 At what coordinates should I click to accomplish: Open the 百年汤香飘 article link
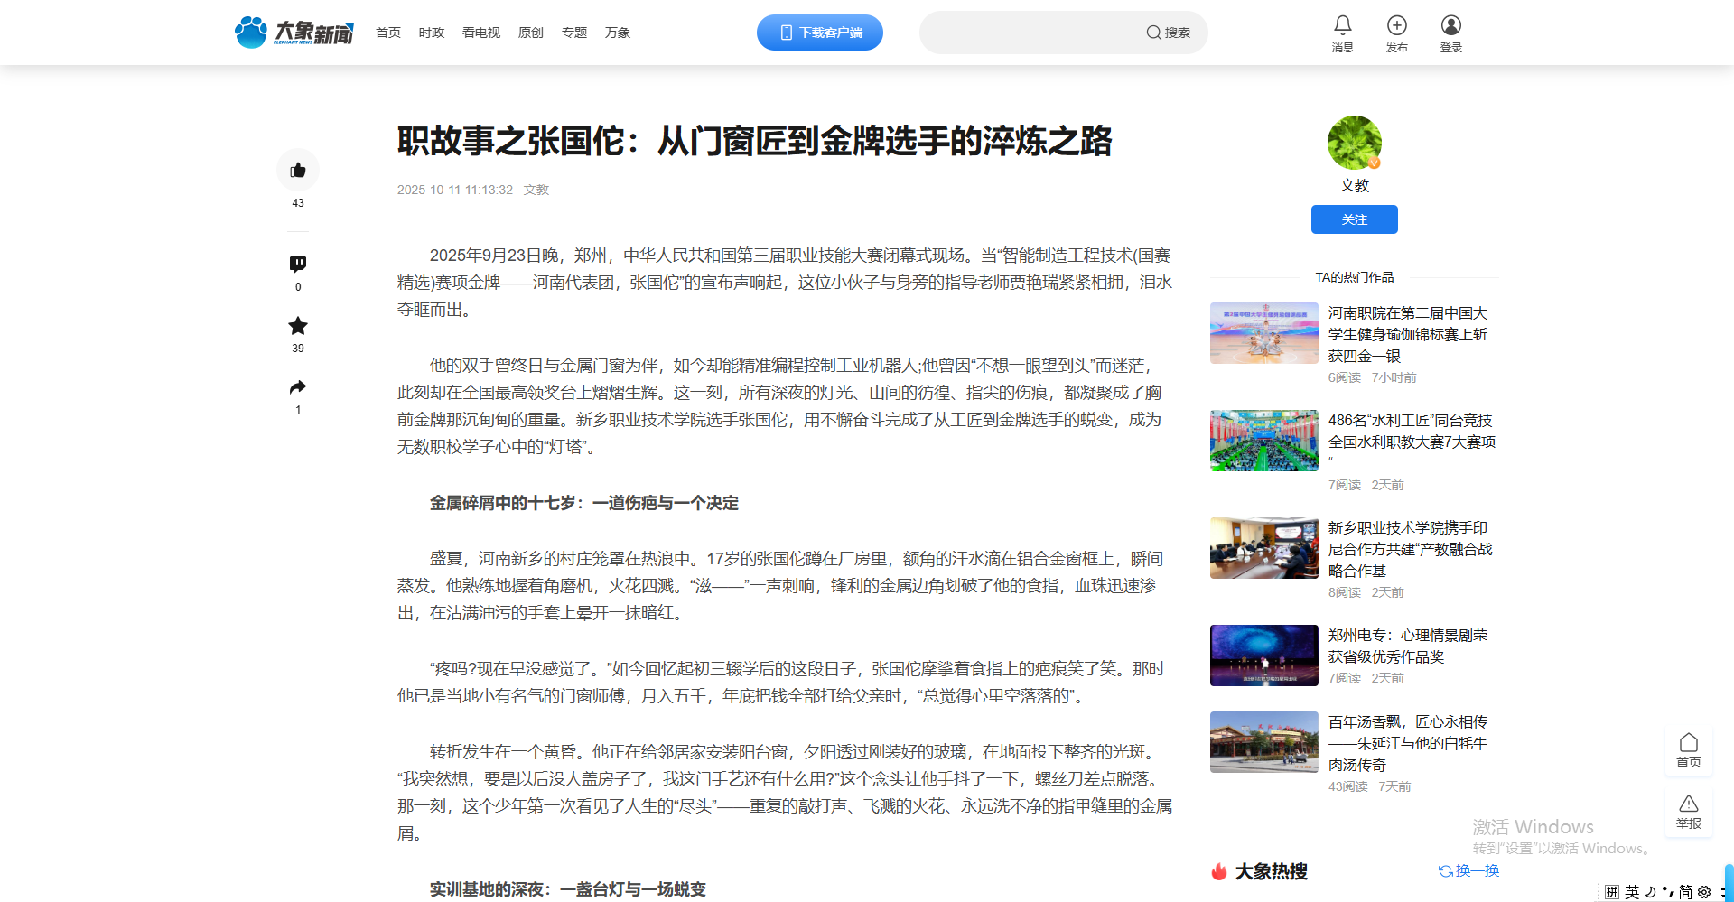click(x=1407, y=743)
